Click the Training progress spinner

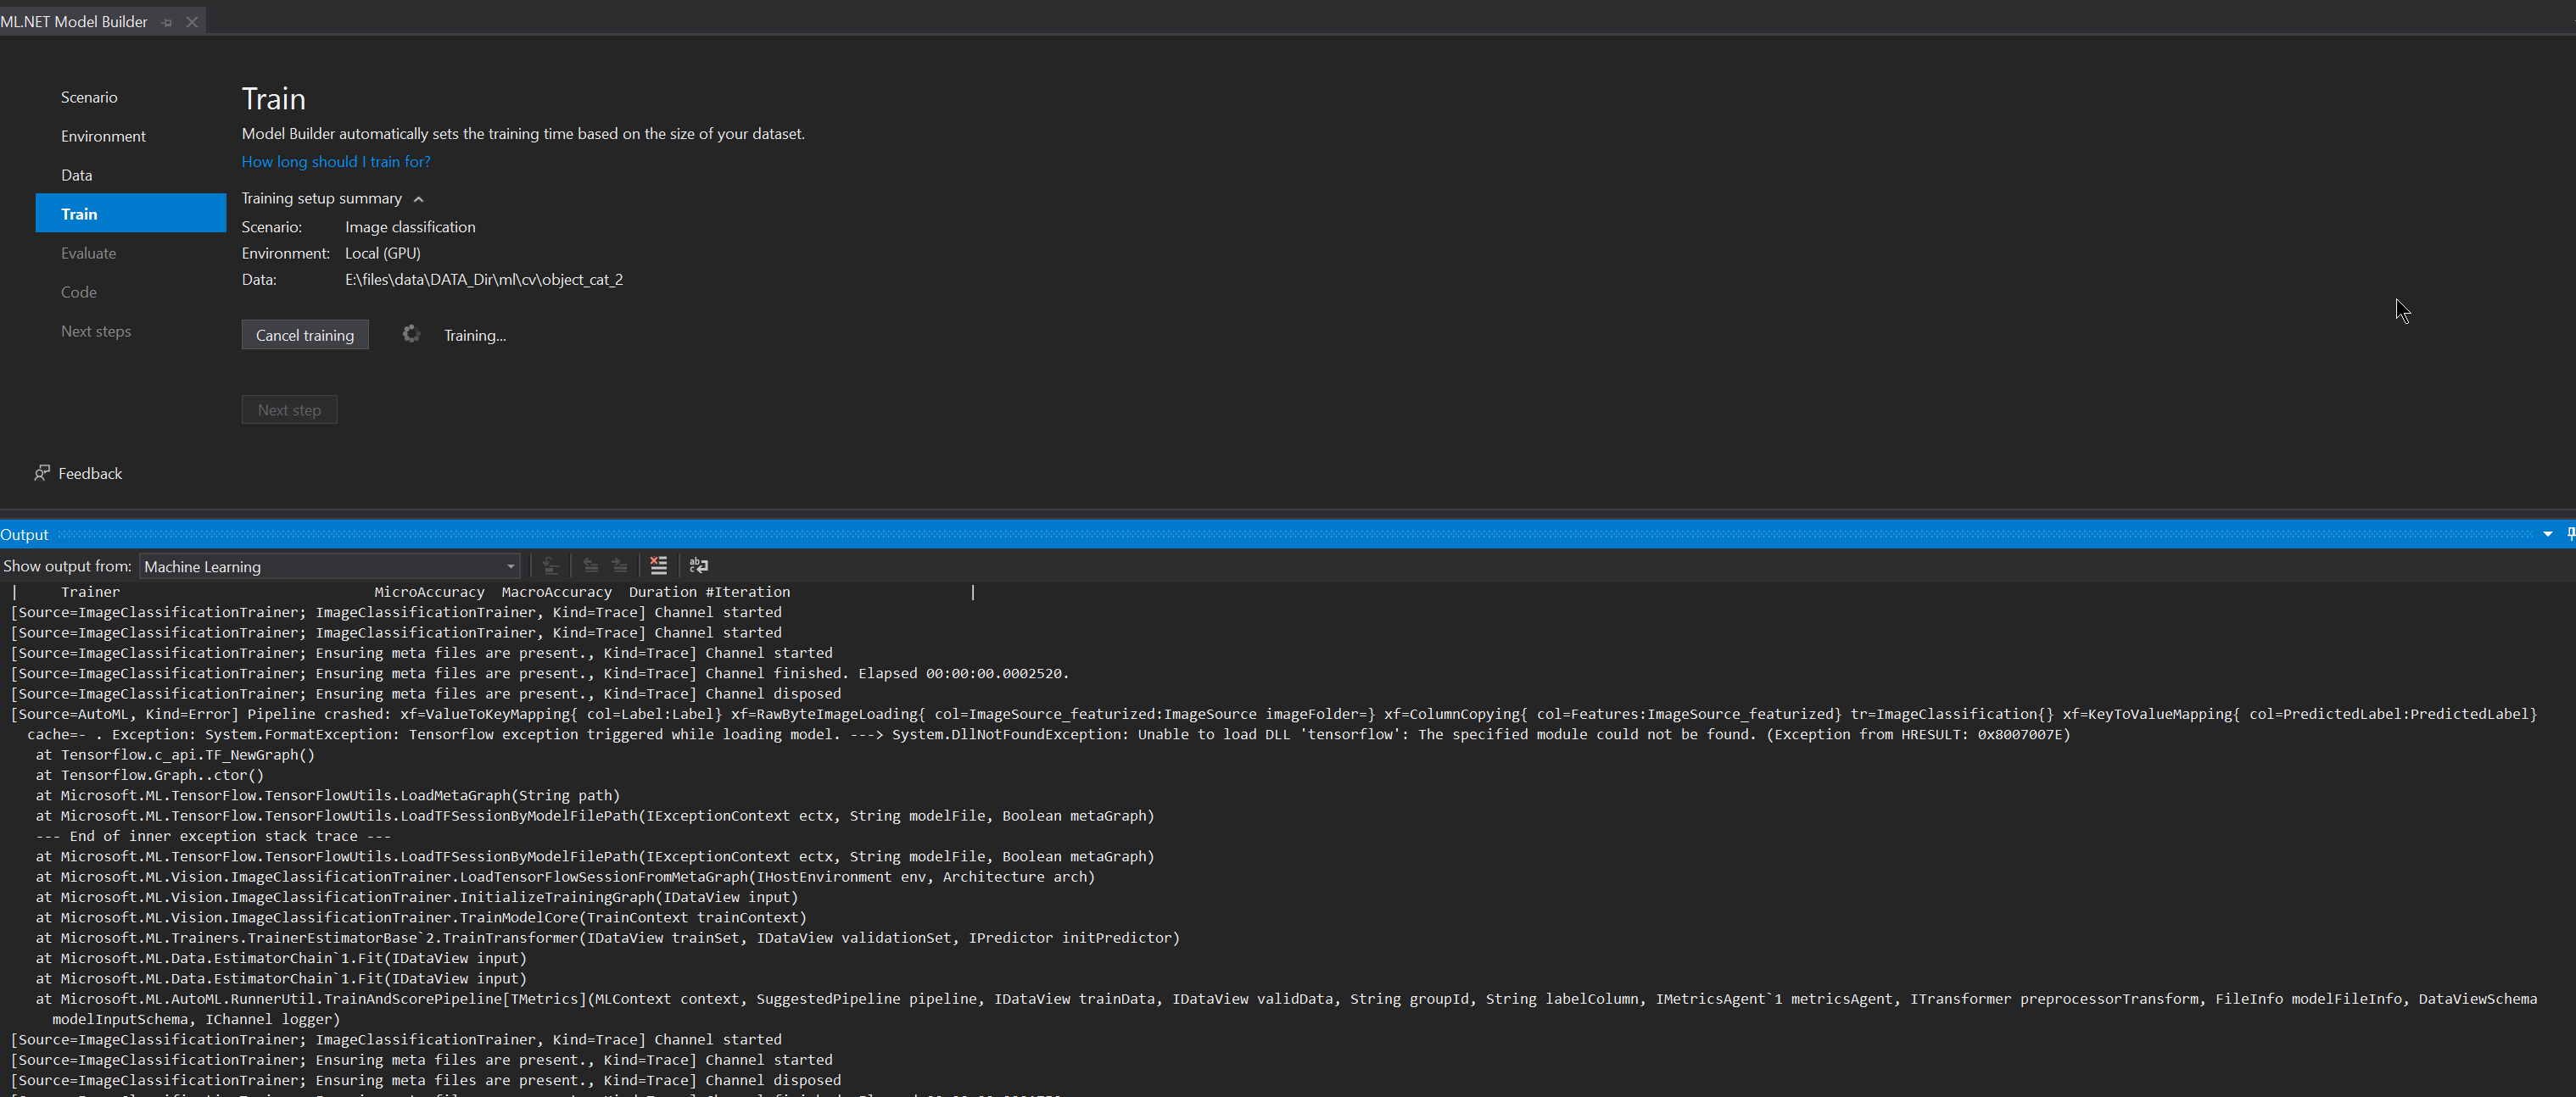(x=411, y=334)
